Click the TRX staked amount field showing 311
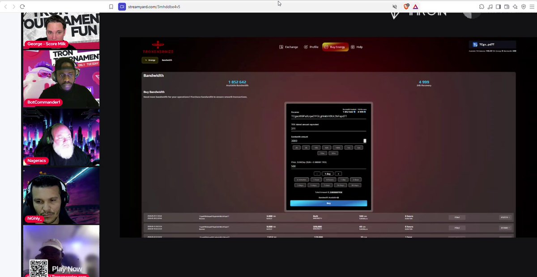537x277 pixels. click(328, 128)
